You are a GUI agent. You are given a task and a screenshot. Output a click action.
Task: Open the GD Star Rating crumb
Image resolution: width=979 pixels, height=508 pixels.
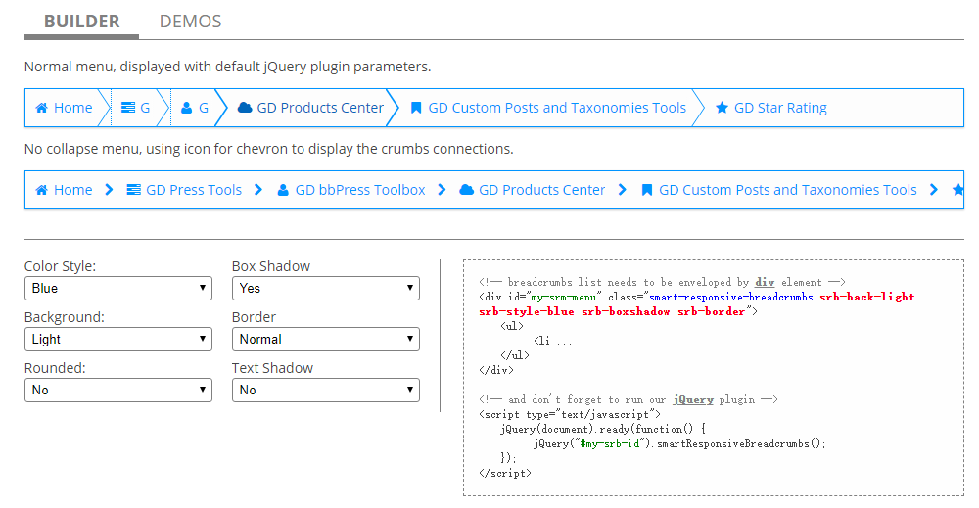780,108
